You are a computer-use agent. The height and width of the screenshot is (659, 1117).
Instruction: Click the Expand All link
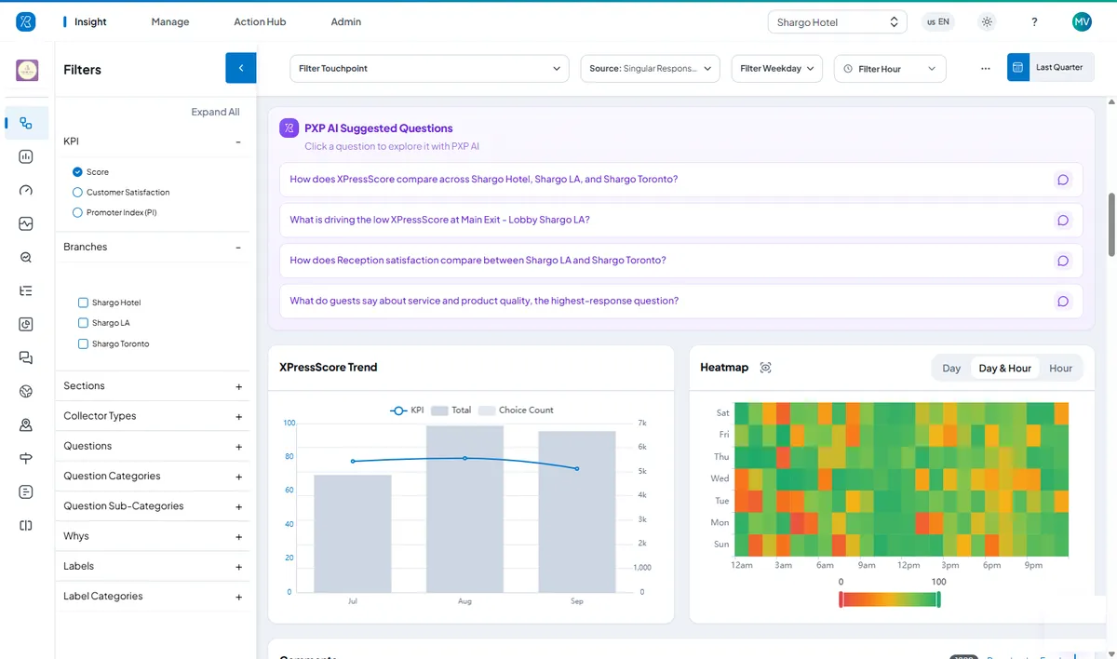coord(215,112)
